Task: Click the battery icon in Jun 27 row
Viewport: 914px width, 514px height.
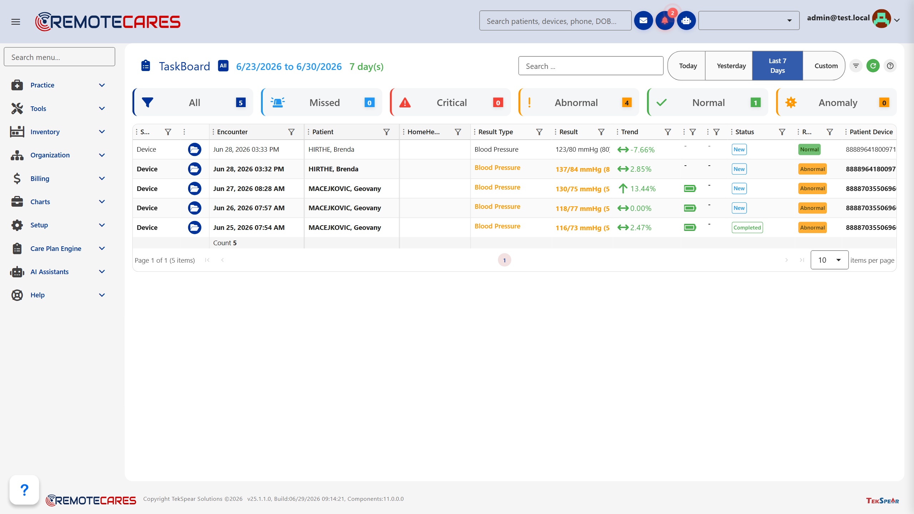Action: tap(690, 188)
